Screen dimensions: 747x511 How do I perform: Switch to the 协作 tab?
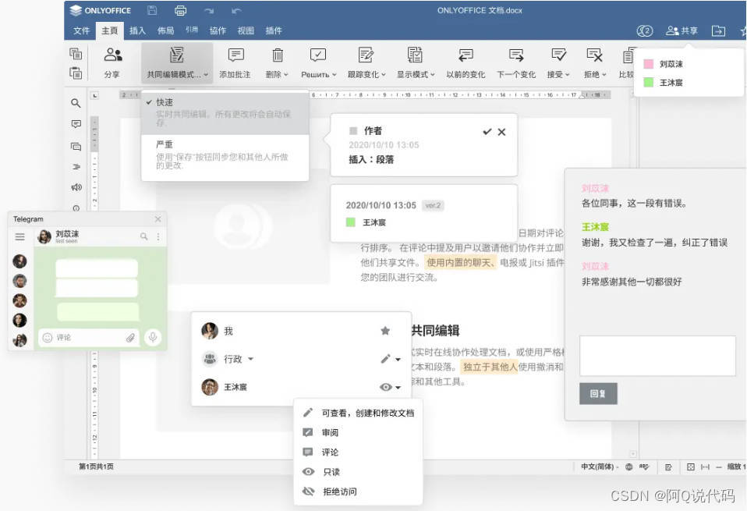pyautogui.click(x=218, y=30)
